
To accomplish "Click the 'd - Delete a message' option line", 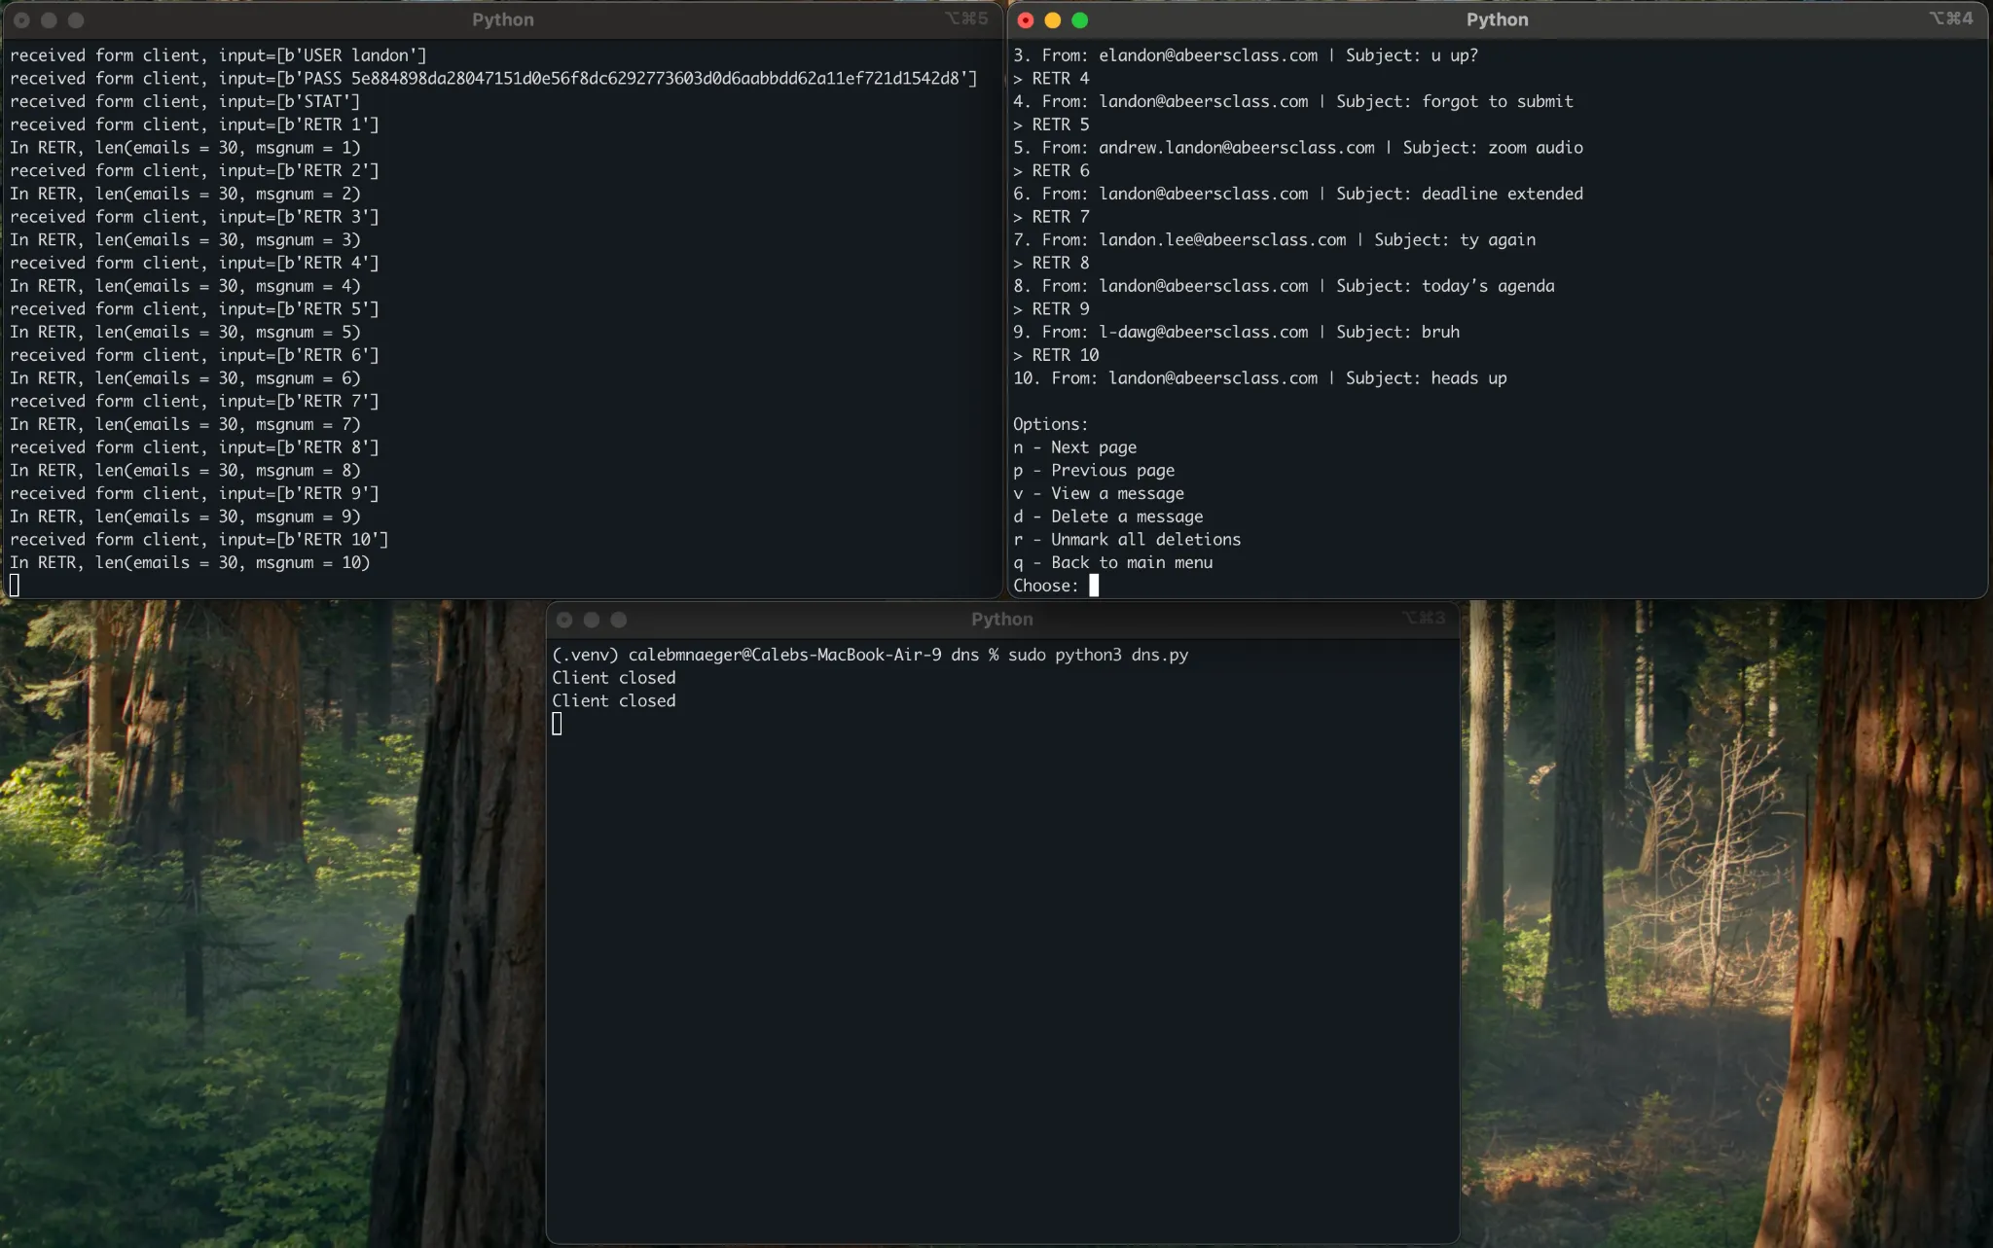I will (x=1107, y=517).
